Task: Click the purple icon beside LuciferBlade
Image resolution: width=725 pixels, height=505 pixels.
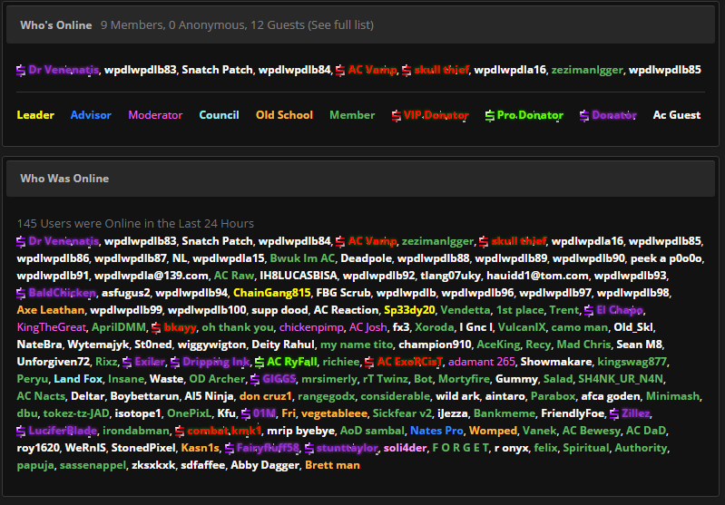Action: tap(21, 431)
